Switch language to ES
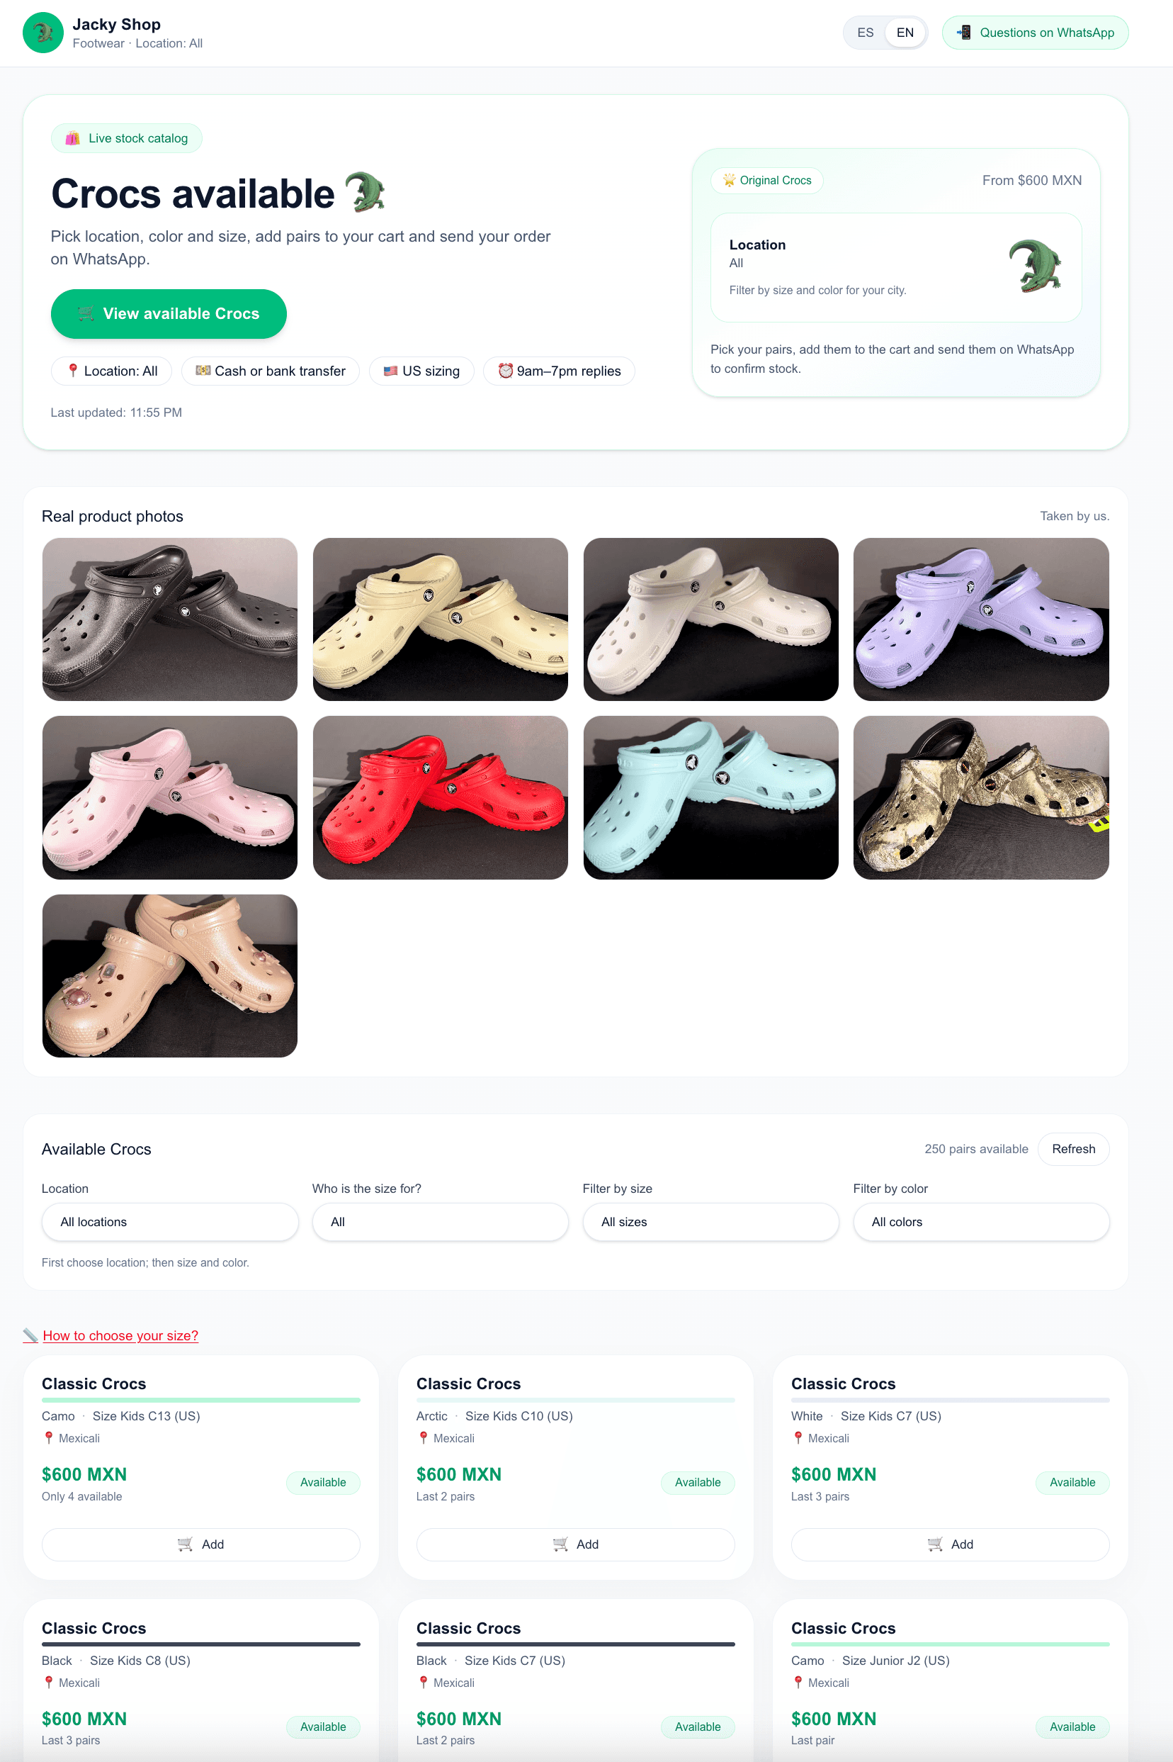This screenshot has width=1173, height=1762. (x=865, y=33)
